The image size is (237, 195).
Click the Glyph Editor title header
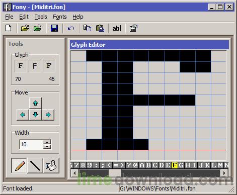point(149,45)
